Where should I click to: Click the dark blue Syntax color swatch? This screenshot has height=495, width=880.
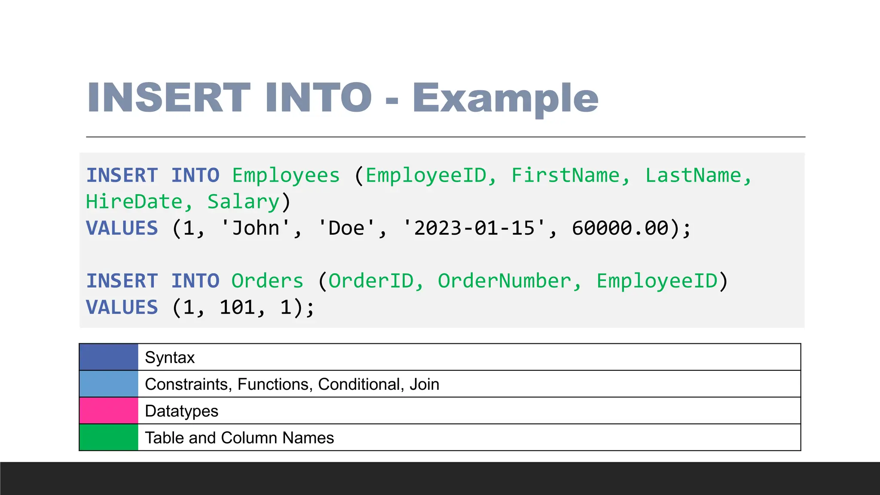(x=109, y=357)
